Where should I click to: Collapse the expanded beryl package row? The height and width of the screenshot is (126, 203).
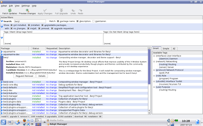coord(2,57)
